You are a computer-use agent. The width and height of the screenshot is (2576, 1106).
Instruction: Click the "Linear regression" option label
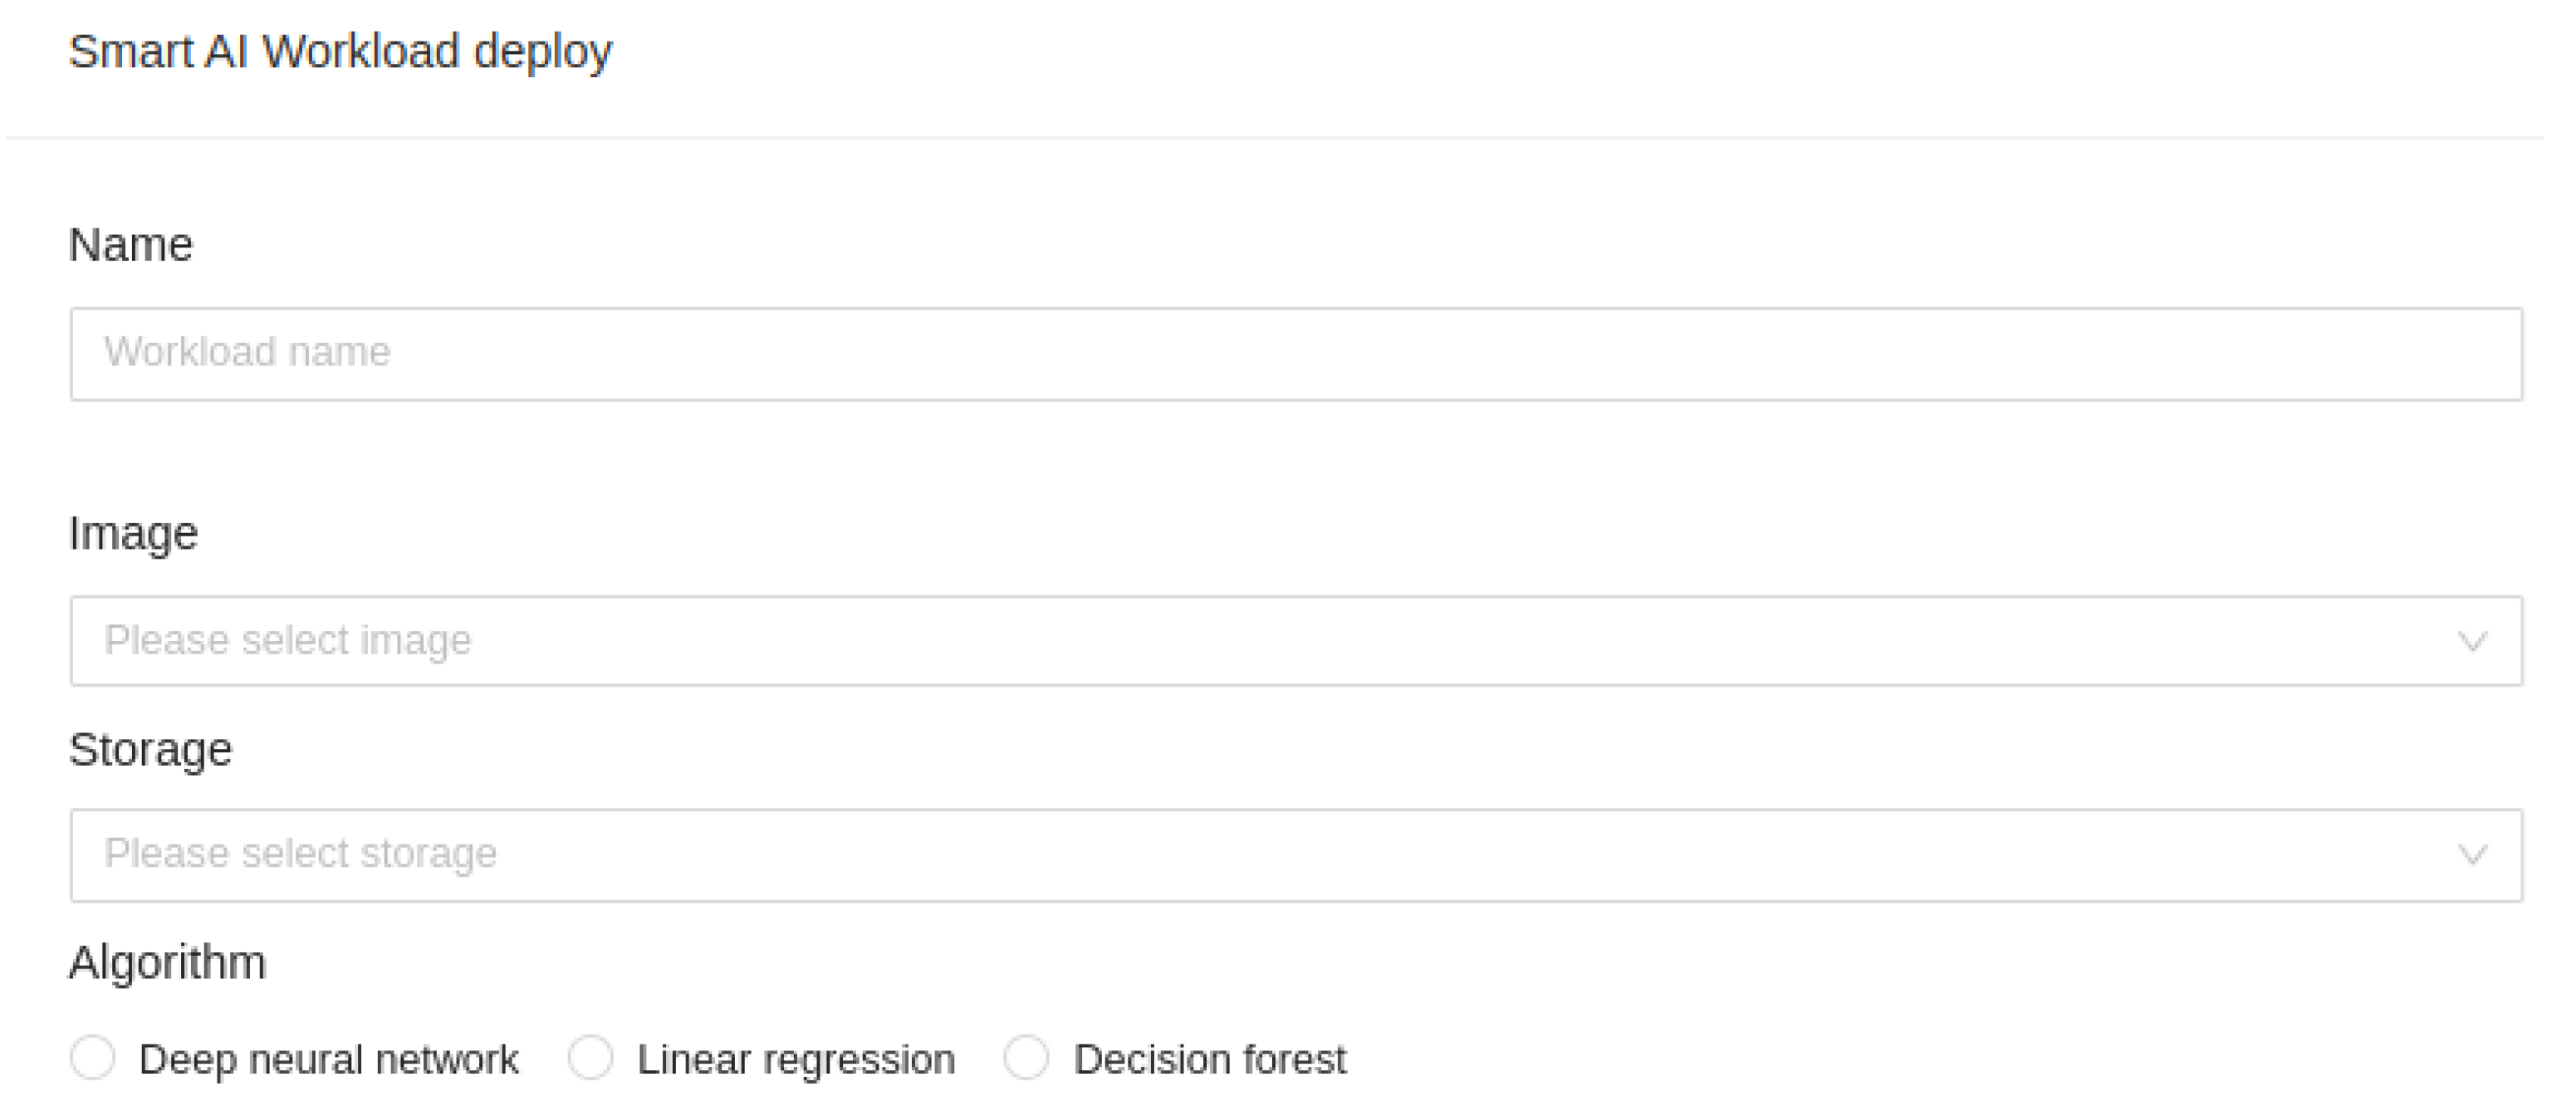796,1060
